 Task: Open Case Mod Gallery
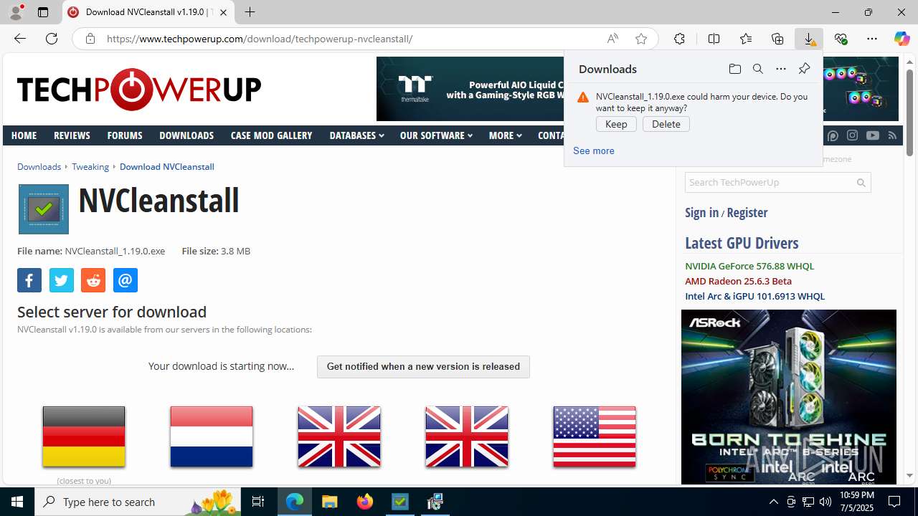pyautogui.click(x=271, y=135)
